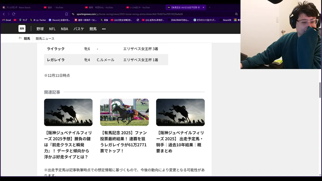The image size is (322, 181).
Task: Open thumbnail of 阪神ジュベナイルフィリーズ 2025予想 article
Action: pos(68,112)
